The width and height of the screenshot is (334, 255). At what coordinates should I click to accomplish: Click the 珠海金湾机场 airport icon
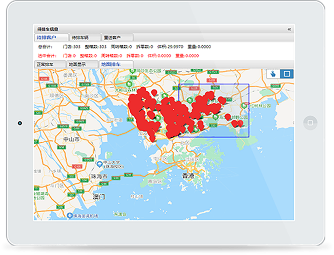pos(69,216)
